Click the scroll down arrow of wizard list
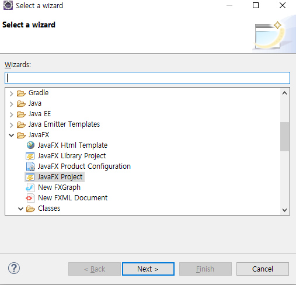The width and height of the screenshot is (296, 285). tap(284, 210)
